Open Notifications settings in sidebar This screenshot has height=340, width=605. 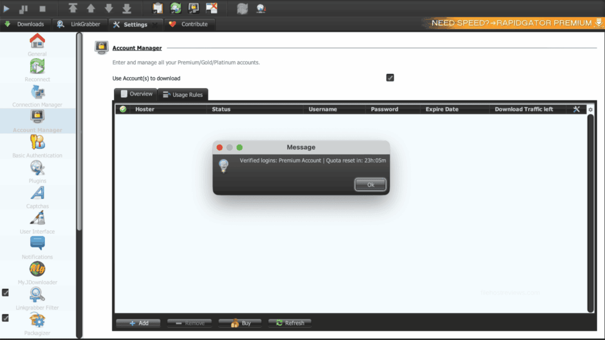[37, 249]
